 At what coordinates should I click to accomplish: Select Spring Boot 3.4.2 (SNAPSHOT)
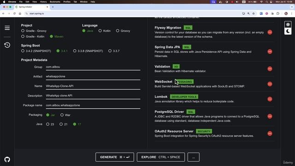click(36, 51)
